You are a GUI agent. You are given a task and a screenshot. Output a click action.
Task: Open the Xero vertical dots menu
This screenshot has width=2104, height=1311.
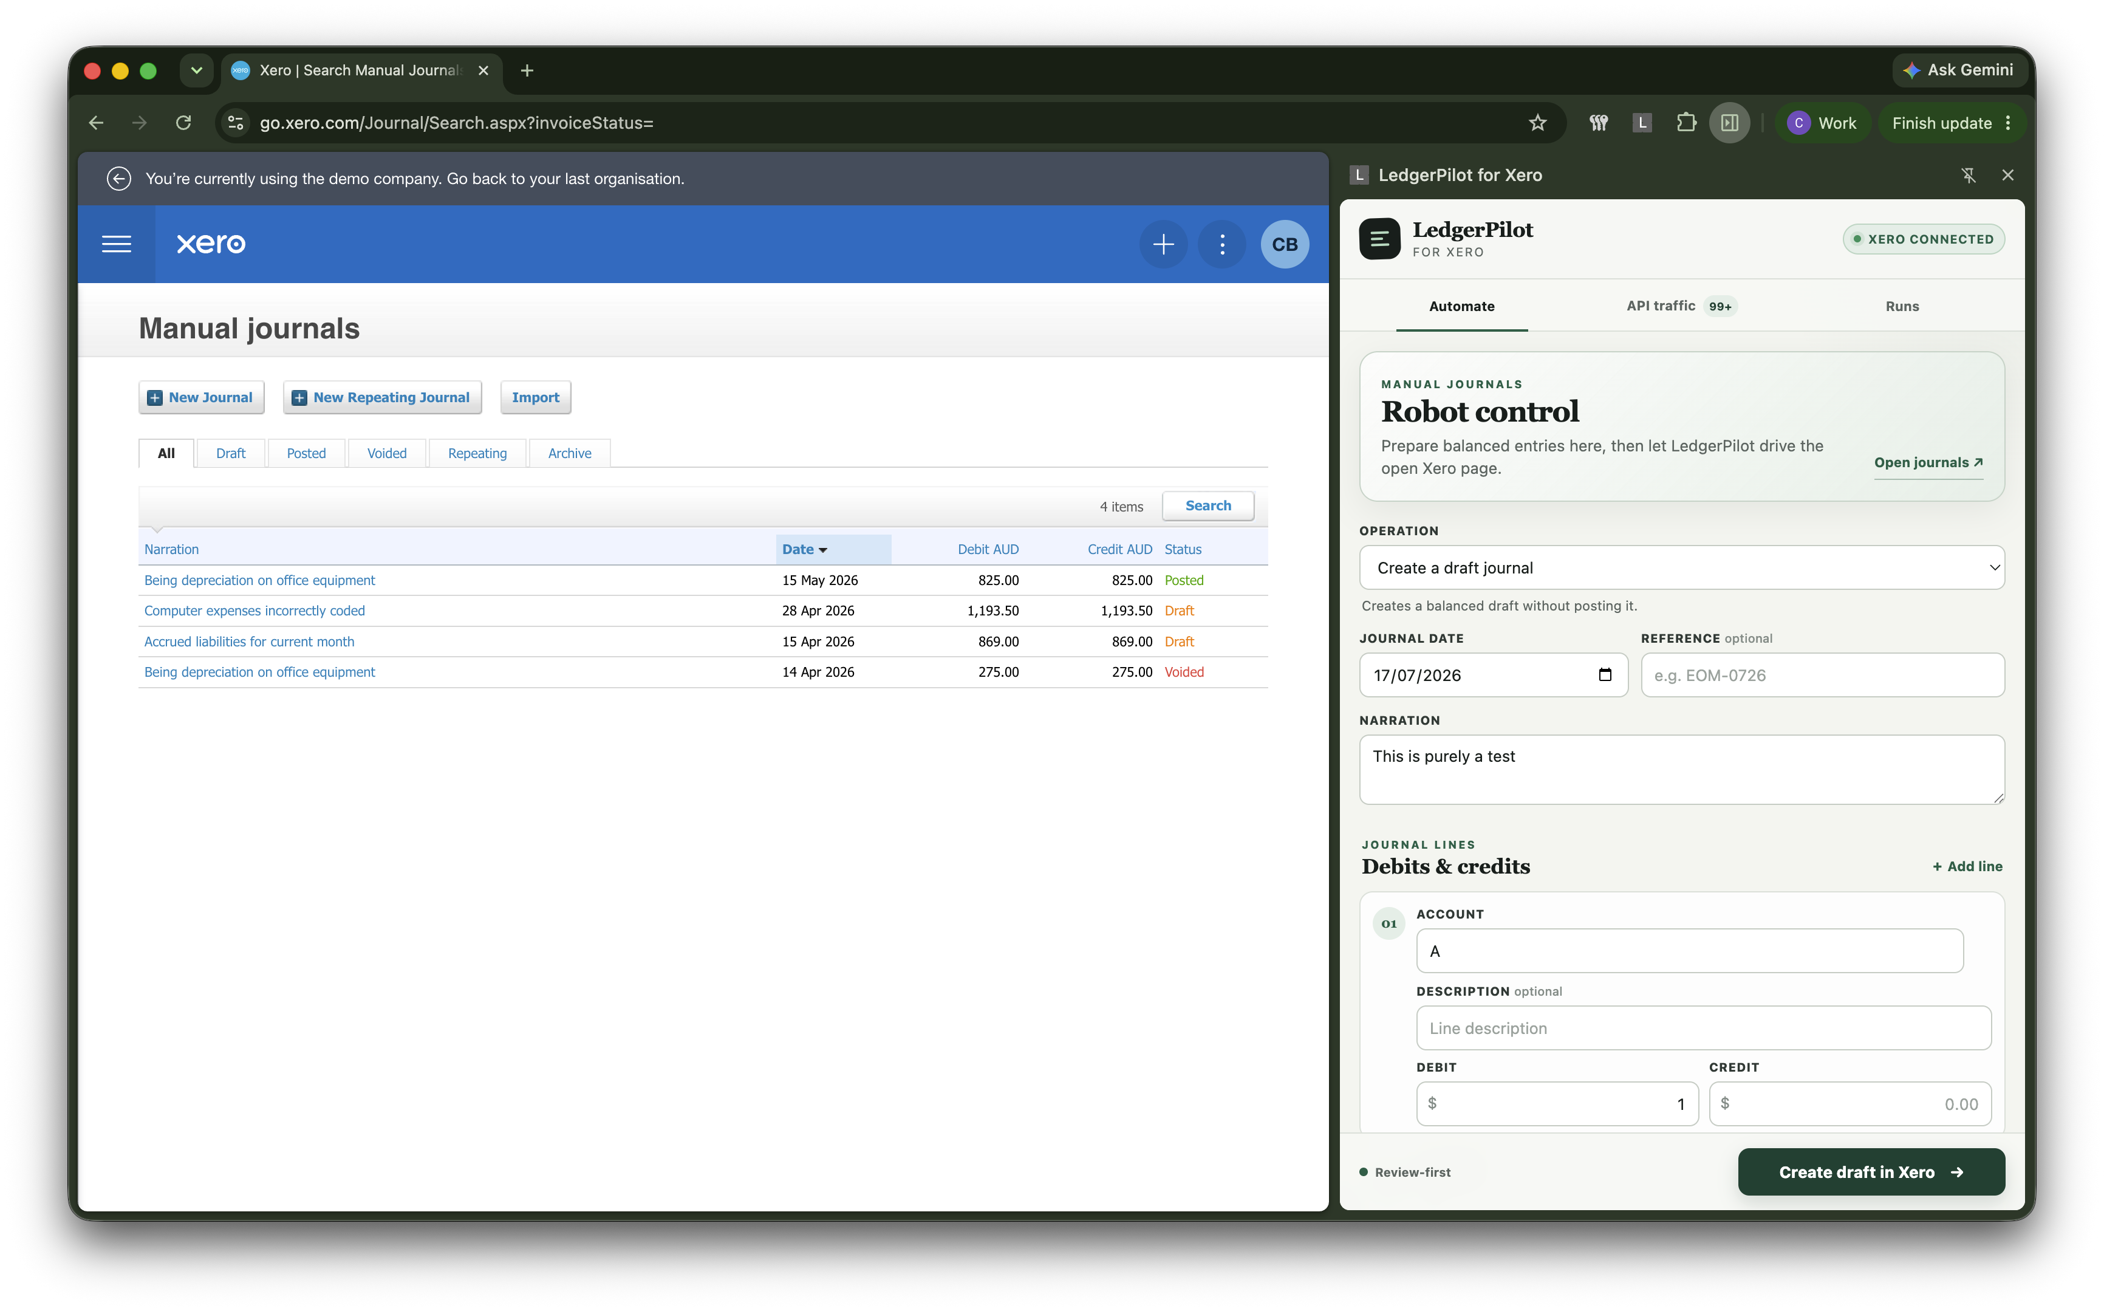(x=1222, y=244)
